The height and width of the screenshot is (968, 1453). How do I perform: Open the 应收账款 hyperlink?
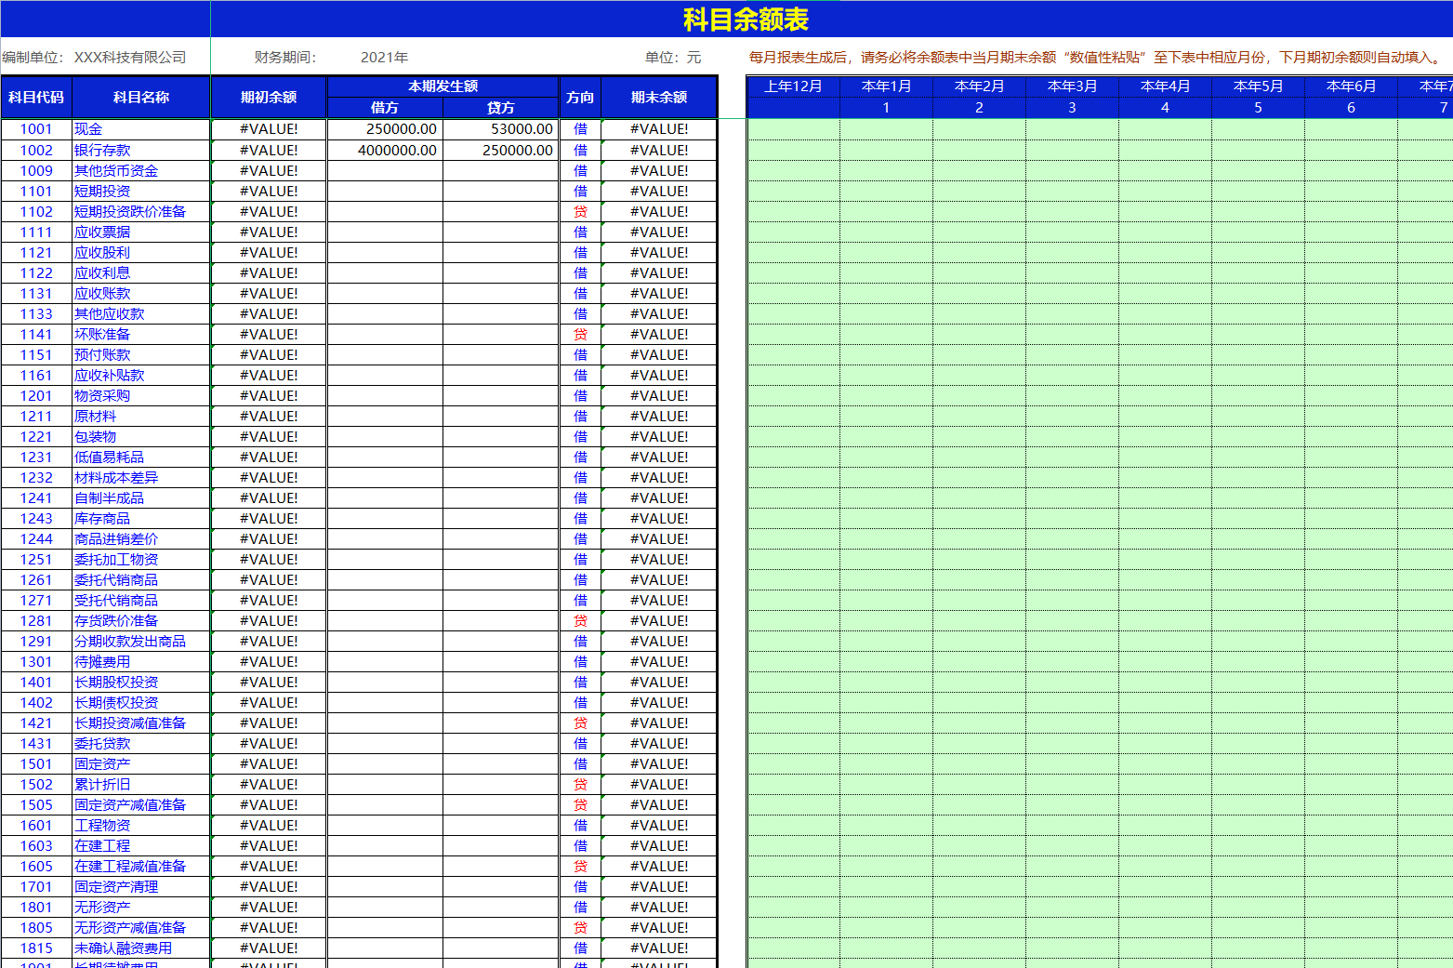(x=102, y=293)
